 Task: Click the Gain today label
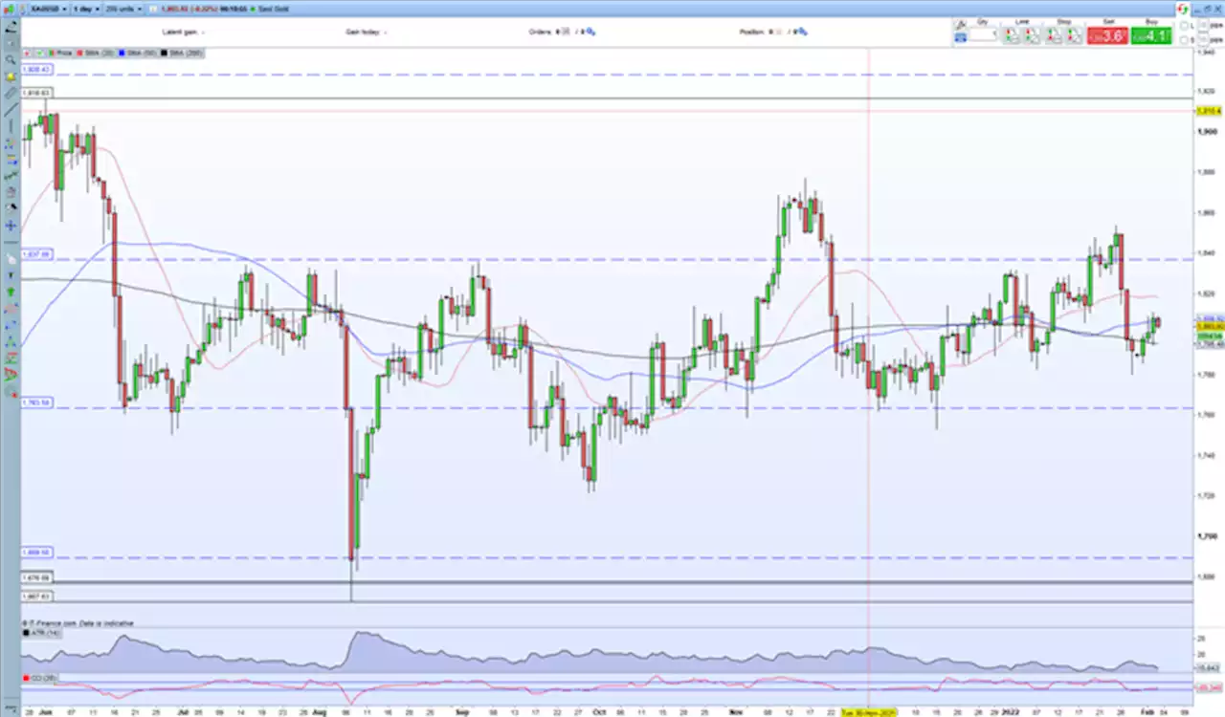(x=362, y=32)
